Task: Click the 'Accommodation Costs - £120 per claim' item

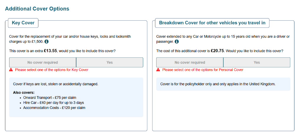Action: coord(54,108)
